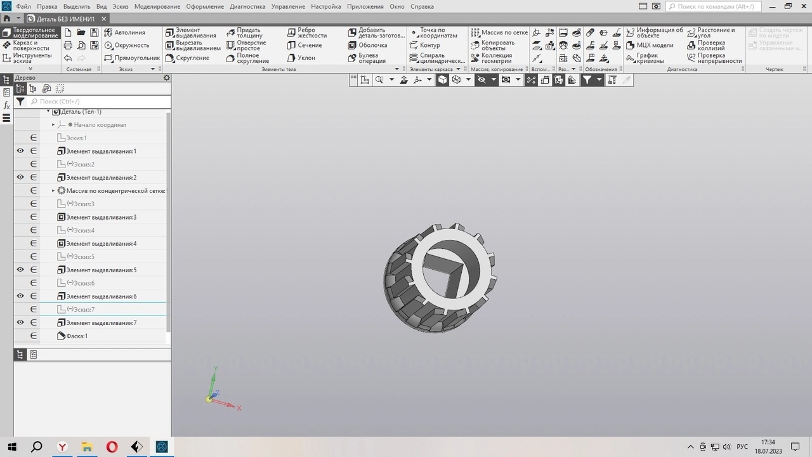Activate the Скругление fillet tool
Image resolution: width=812 pixels, height=457 pixels.
[x=188, y=58]
